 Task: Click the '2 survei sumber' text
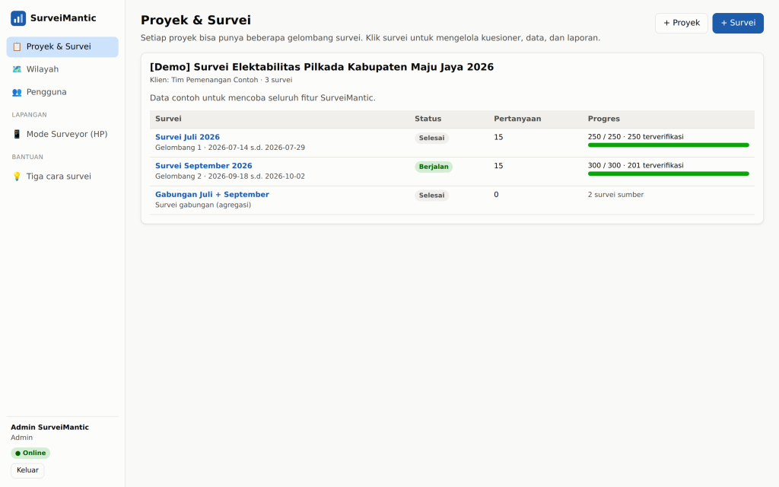click(615, 195)
